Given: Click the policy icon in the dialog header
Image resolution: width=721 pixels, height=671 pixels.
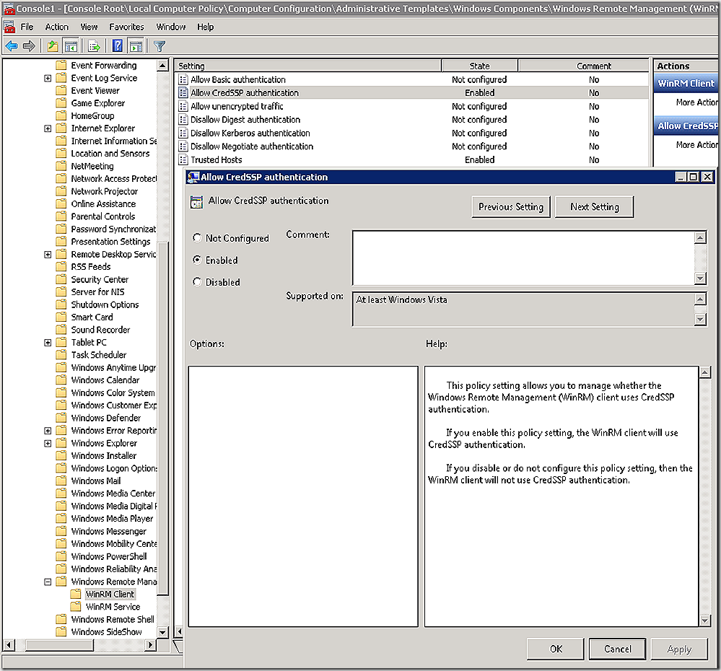Looking at the screenshot, I should [x=196, y=202].
